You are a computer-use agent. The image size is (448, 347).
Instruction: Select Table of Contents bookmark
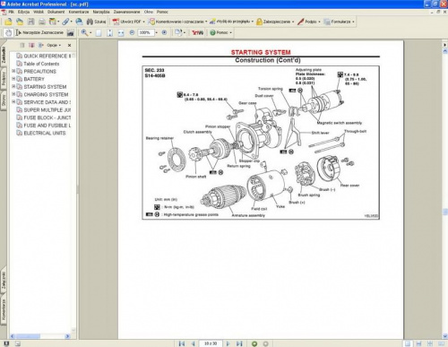[x=41, y=64]
